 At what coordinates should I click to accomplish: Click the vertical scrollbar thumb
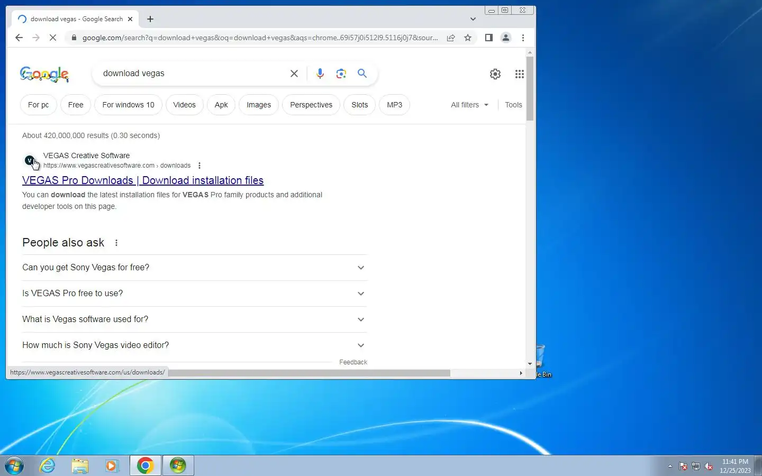pos(530,88)
